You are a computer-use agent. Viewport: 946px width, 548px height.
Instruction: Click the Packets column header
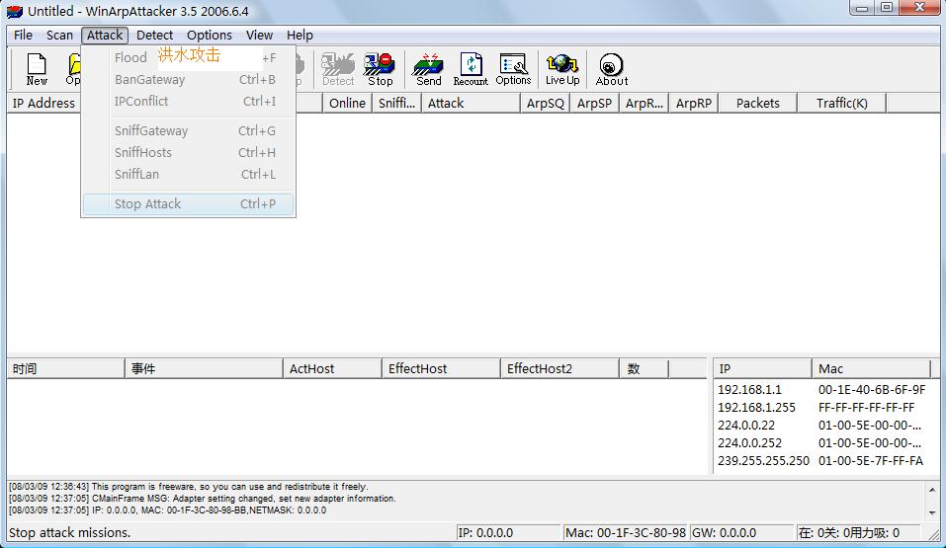758,103
